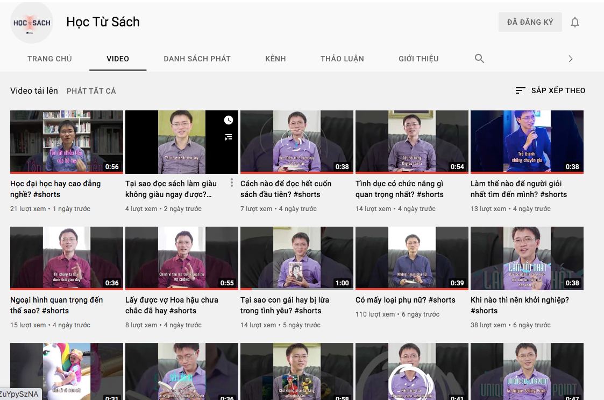Screen dimensions: 604x400
Task: Expand hidden channel tabs with the right chevron
Action: pos(571,58)
